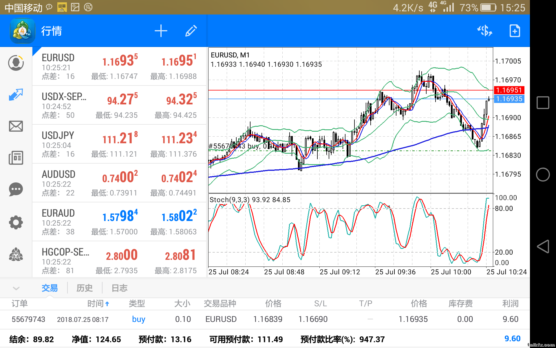556x348 pixels.
Task: Tap the gallery notification icon in status bar
Action: (75, 7)
